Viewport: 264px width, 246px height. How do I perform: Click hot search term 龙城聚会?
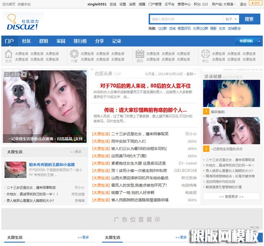click(x=234, y=29)
